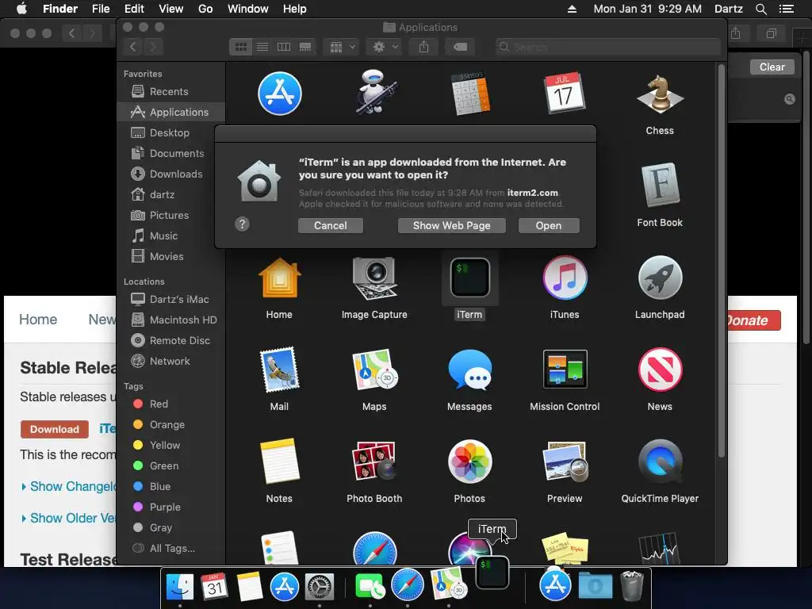Image resolution: width=812 pixels, height=609 pixels.
Task: Switch Finder to list view
Action: tap(262, 47)
